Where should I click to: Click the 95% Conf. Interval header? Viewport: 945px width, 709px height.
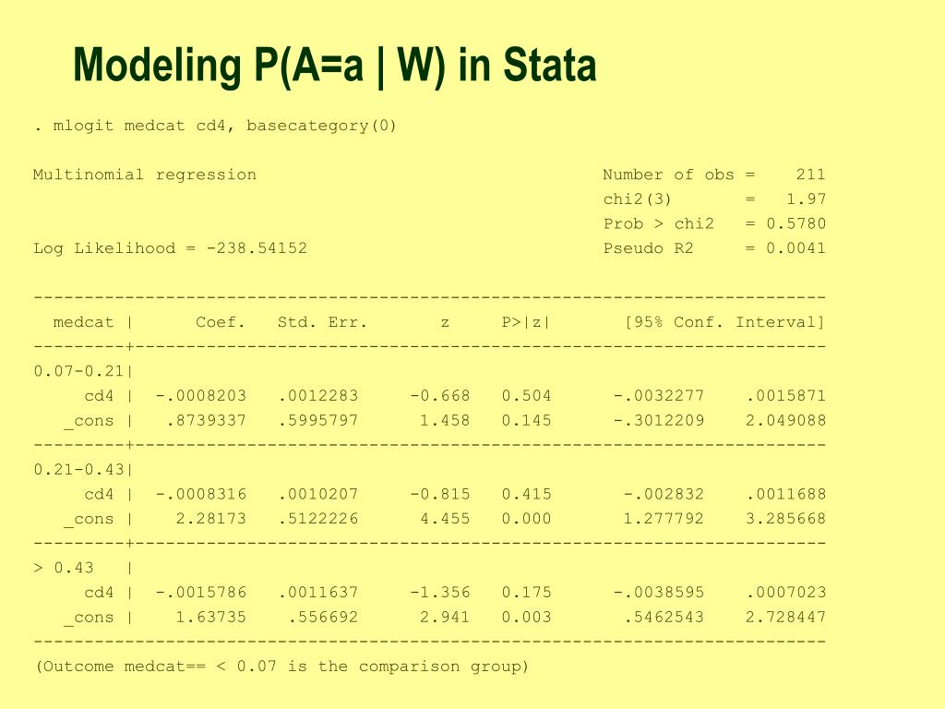[724, 322]
